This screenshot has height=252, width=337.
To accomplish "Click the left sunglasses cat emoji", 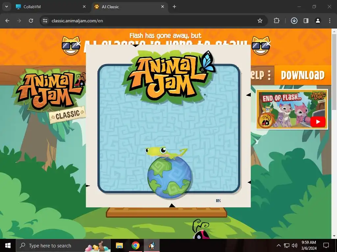I will pyautogui.click(x=71, y=46).
